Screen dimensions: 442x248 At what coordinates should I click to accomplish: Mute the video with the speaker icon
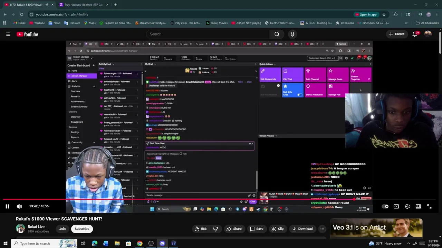19,206
